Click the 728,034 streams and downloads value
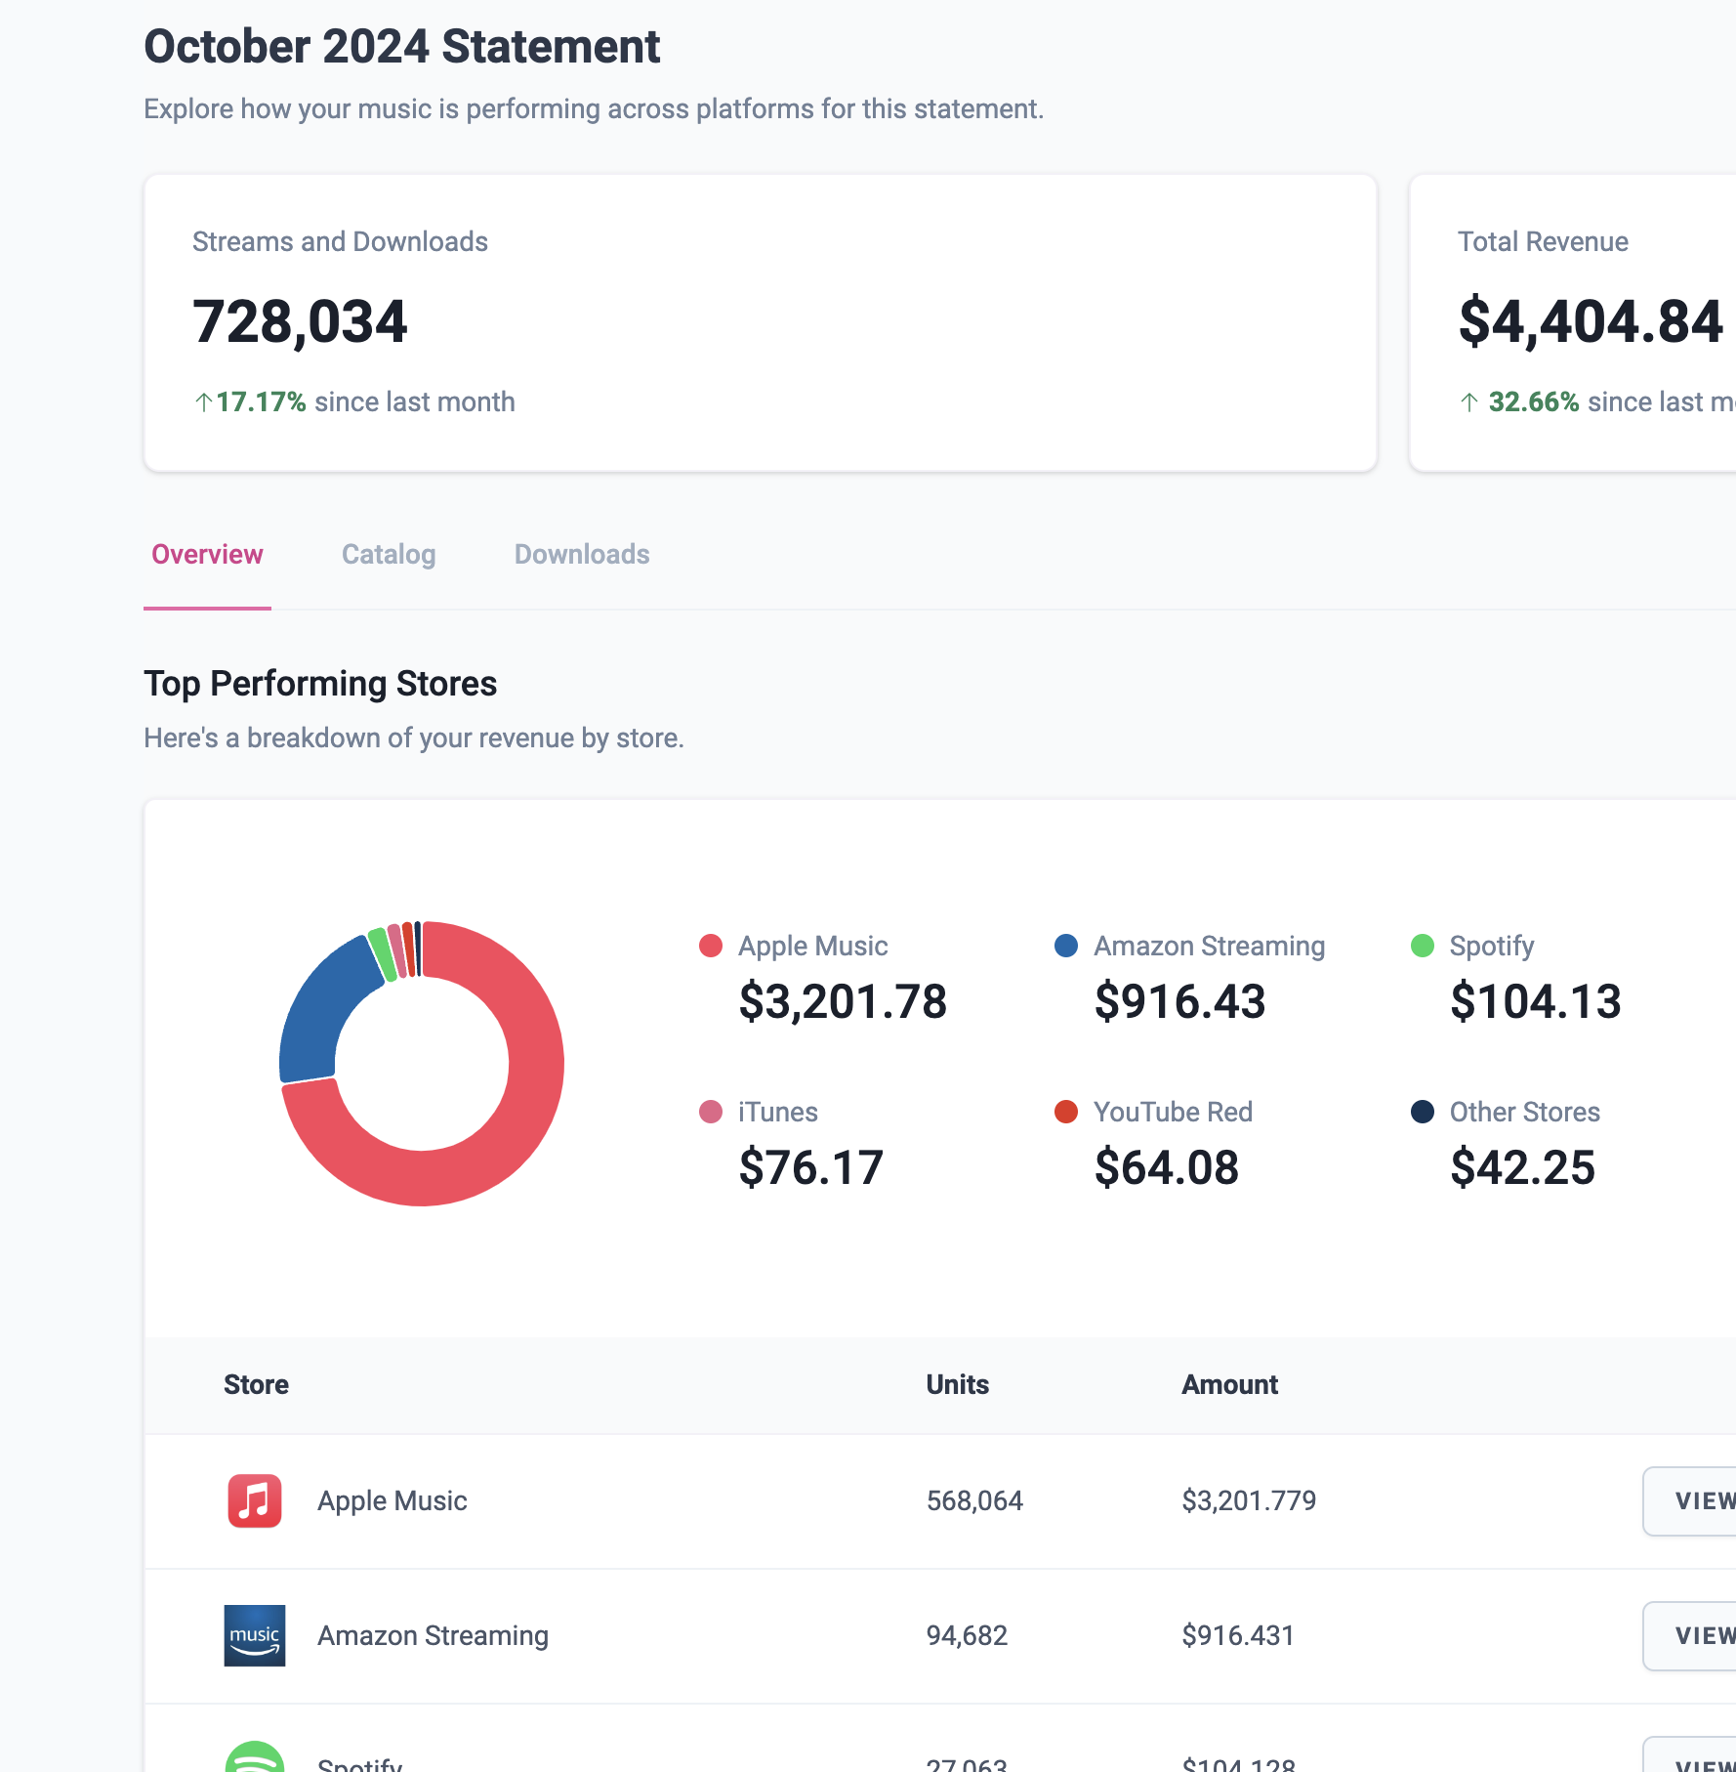 [x=300, y=321]
